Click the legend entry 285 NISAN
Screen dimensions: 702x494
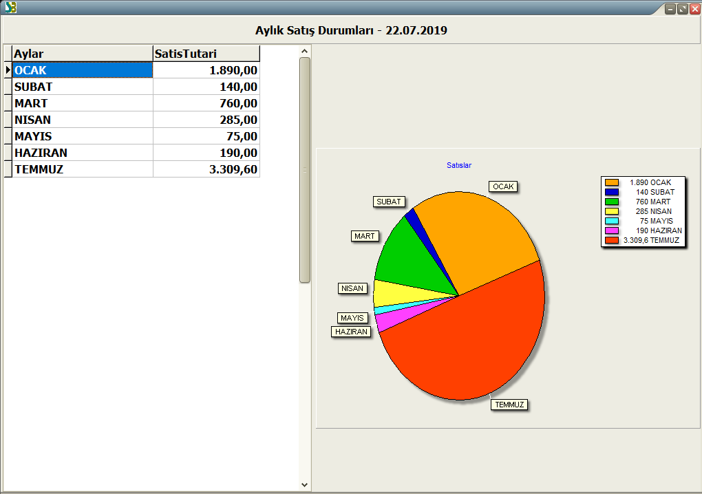click(x=654, y=211)
